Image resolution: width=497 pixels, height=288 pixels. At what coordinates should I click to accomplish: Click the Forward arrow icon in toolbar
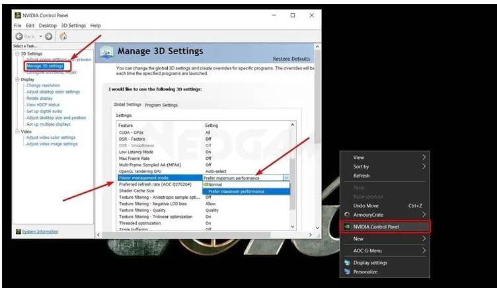click(49, 36)
